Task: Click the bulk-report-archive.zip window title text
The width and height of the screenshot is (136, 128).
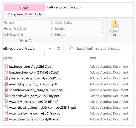Action: [x=64, y=7]
